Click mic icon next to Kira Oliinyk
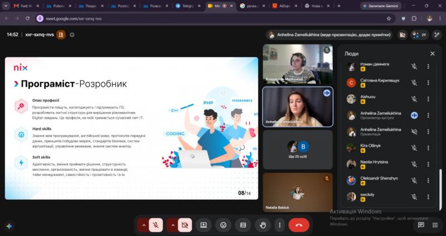The height and width of the screenshot is (236, 446). 414,148
